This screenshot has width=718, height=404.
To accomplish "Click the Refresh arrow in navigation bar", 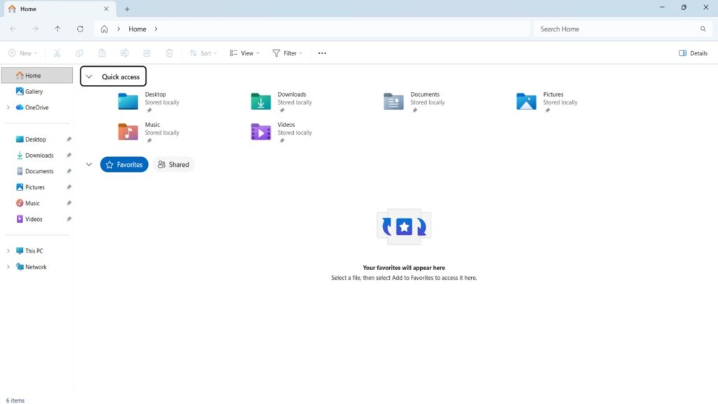I will coord(80,29).
